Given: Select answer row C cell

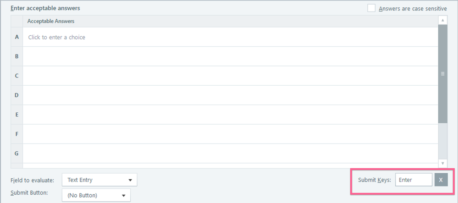Looking at the screenshot, I should pos(229,76).
